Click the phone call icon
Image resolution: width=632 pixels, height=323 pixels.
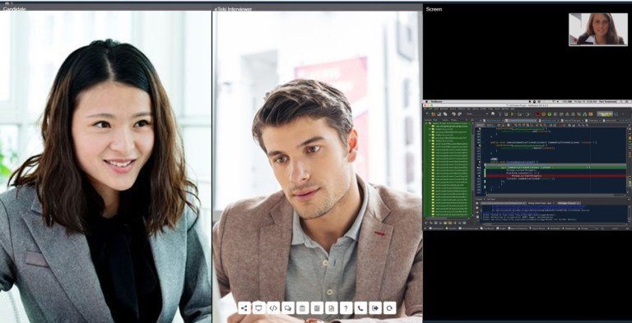360,308
